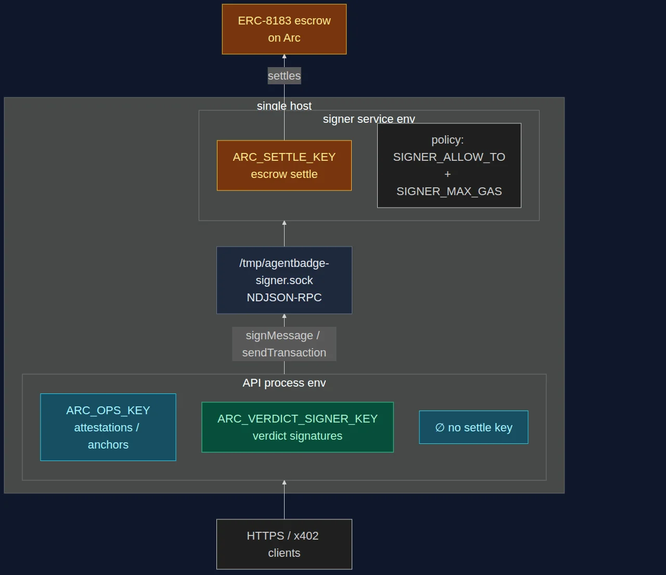Click the 'settles' edge label
This screenshot has width=666, height=575.
[284, 76]
